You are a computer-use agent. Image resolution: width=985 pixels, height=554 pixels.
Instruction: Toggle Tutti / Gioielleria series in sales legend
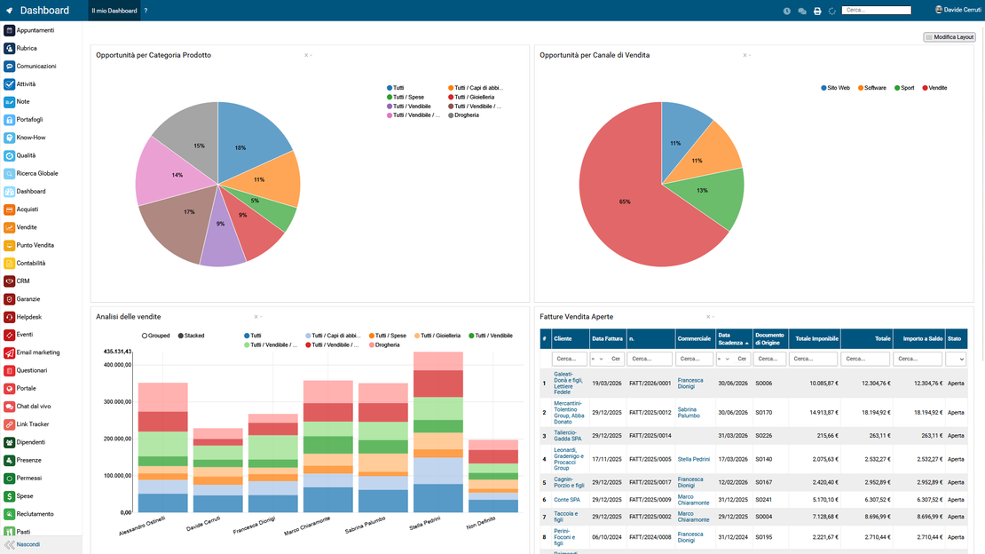coord(437,336)
